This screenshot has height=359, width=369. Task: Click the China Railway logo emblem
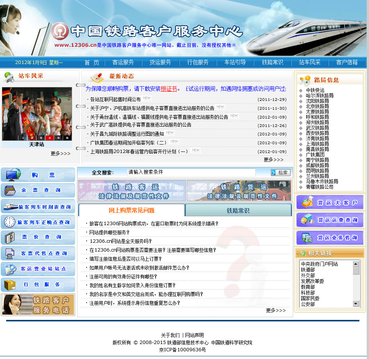[60, 31]
